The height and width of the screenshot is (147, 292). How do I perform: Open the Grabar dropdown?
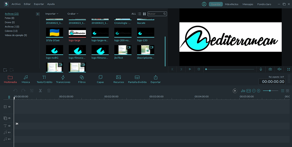point(73,14)
